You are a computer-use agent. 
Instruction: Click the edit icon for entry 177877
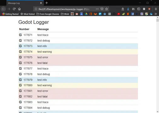pyautogui.click(x=20, y=68)
